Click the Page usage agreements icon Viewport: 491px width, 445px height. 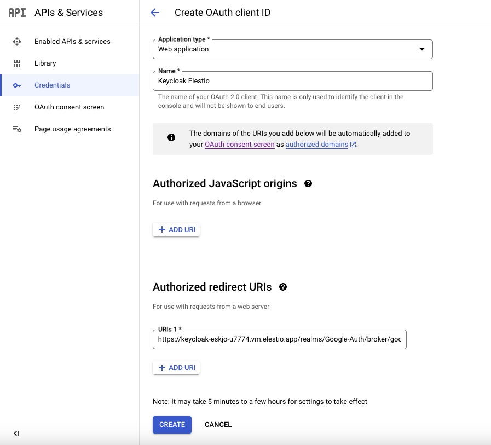(17, 129)
